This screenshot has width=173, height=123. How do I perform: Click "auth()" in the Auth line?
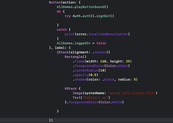tap(88, 16)
